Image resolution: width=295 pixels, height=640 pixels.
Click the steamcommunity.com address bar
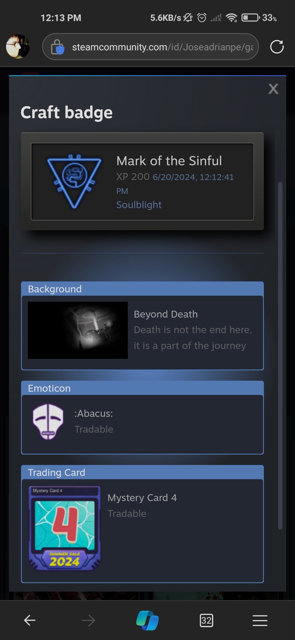150,47
